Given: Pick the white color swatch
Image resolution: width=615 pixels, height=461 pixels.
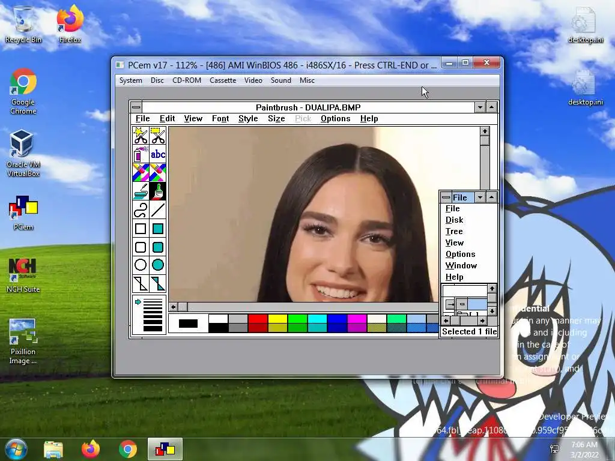Looking at the screenshot, I should tap(218, 318).
